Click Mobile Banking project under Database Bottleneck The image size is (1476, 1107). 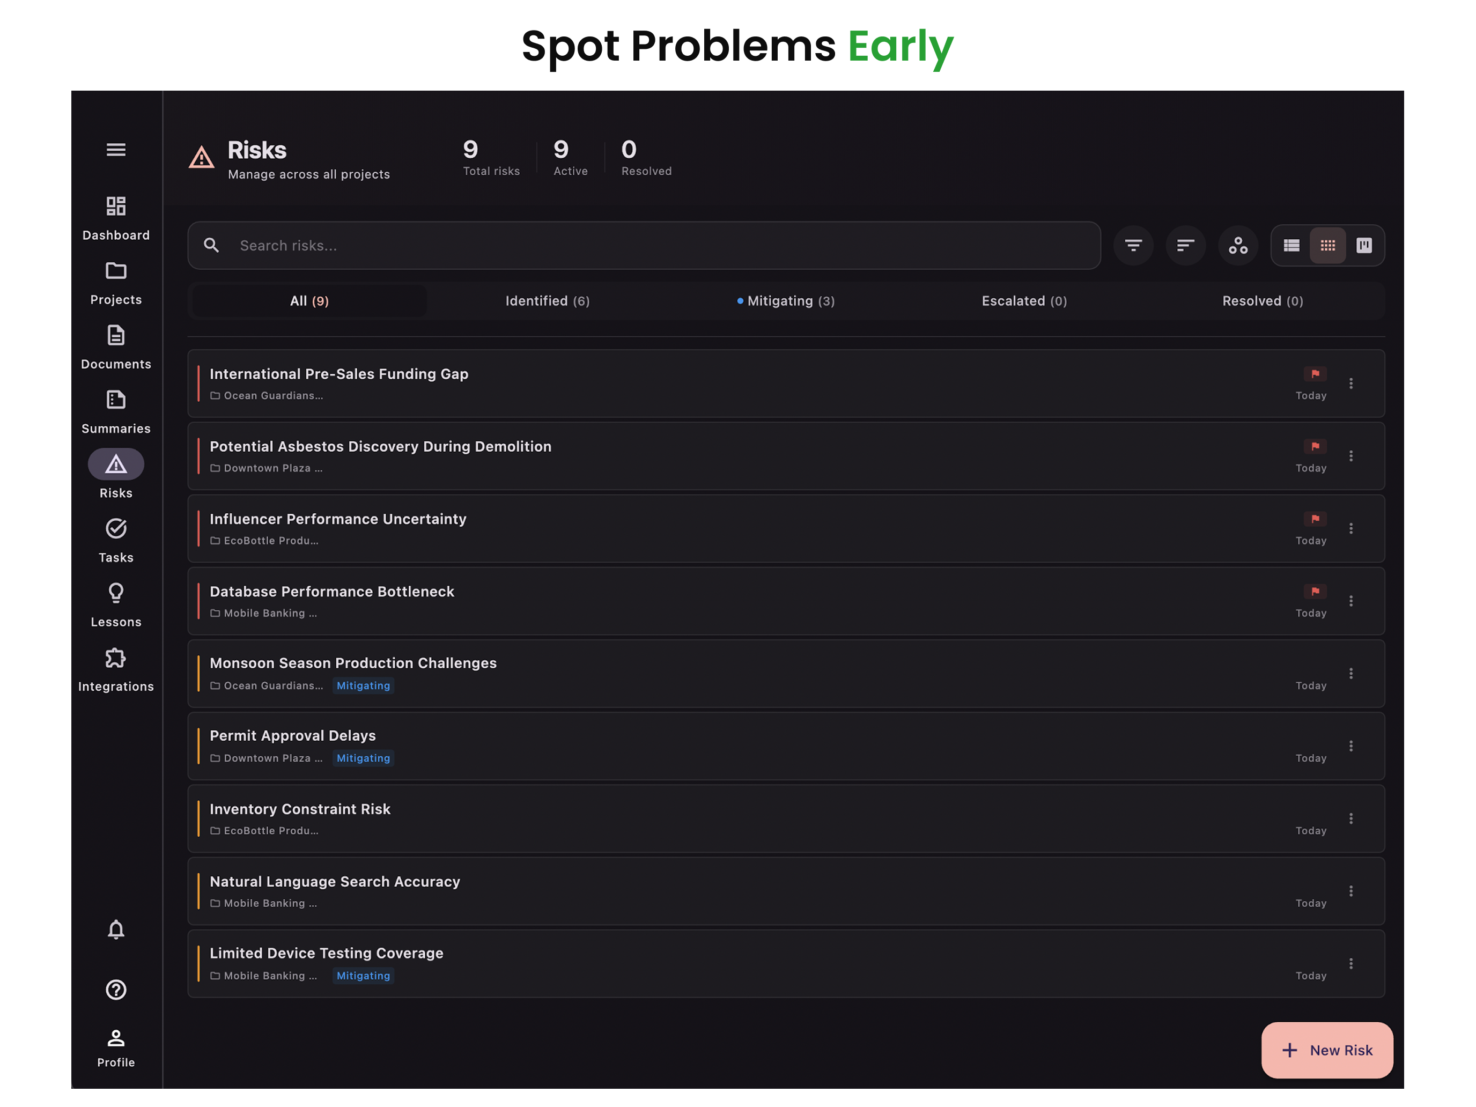click(x=263, y=613)
